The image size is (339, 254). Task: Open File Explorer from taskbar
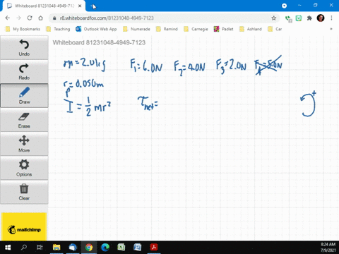pyautogui.click(x=56, y=248)
